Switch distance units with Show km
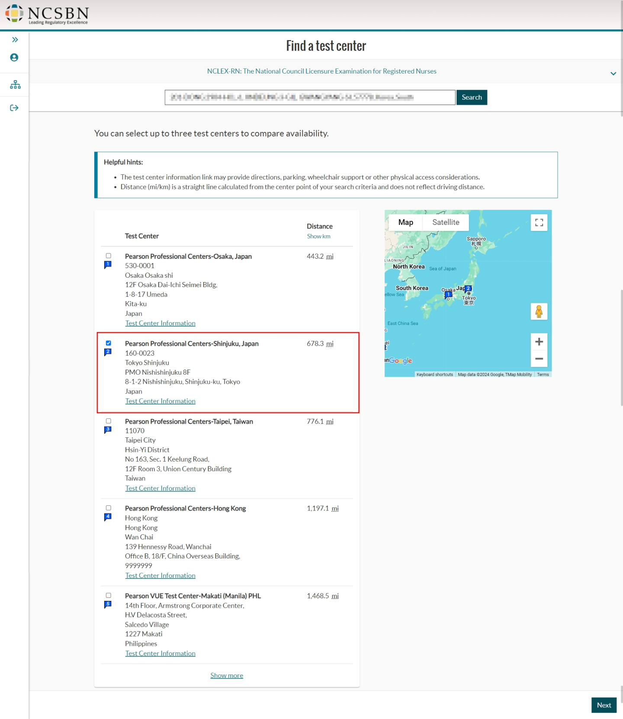Viewport: 623px width, 719px height. click(318, 236)
